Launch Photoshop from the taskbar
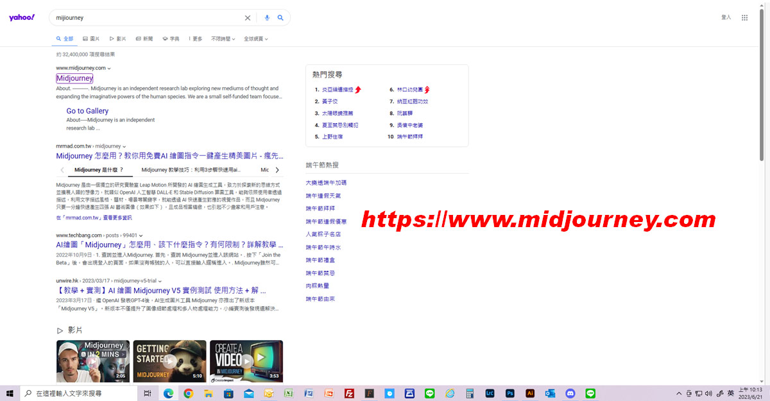 (x=510, y=393)
